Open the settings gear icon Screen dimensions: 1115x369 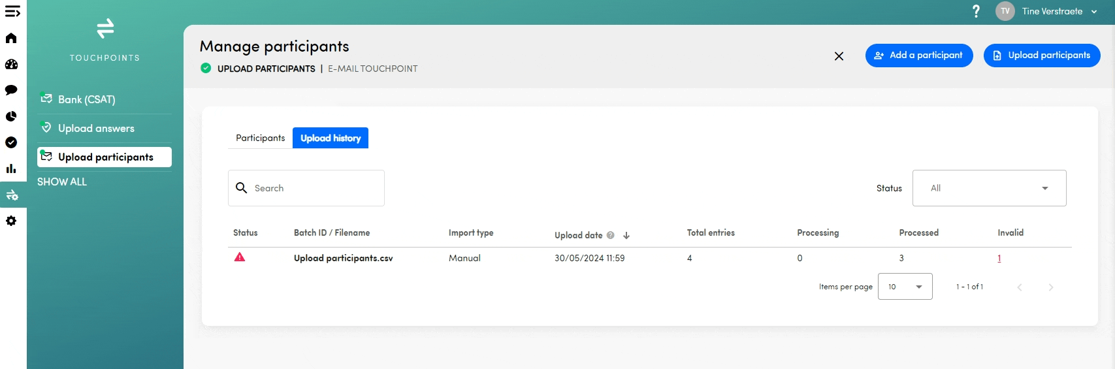tap(11, 221)
